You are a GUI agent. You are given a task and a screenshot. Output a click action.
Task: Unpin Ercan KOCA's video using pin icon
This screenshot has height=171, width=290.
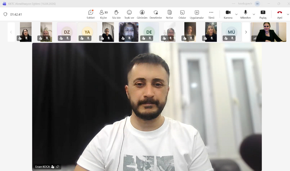click(x=58, y=167)
